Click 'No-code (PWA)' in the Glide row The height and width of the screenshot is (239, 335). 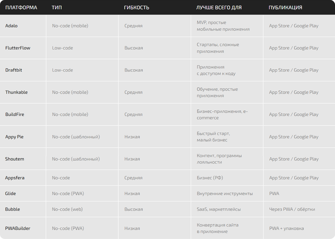[68, 193]
